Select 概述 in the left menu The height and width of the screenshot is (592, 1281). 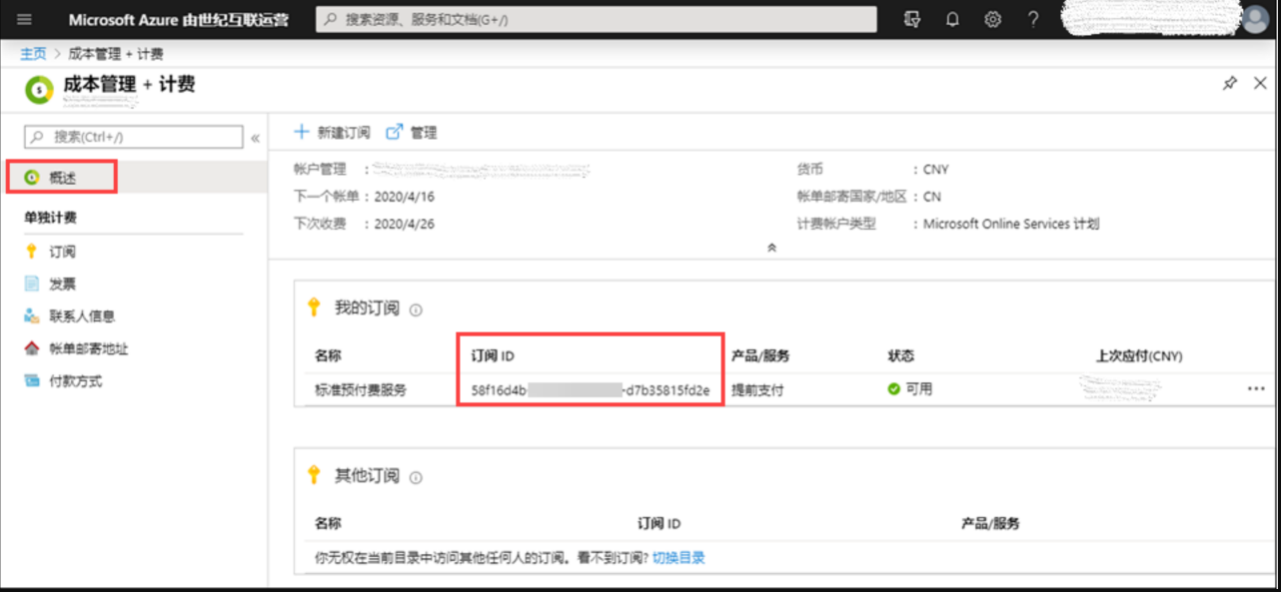click(x=63, y=178)
